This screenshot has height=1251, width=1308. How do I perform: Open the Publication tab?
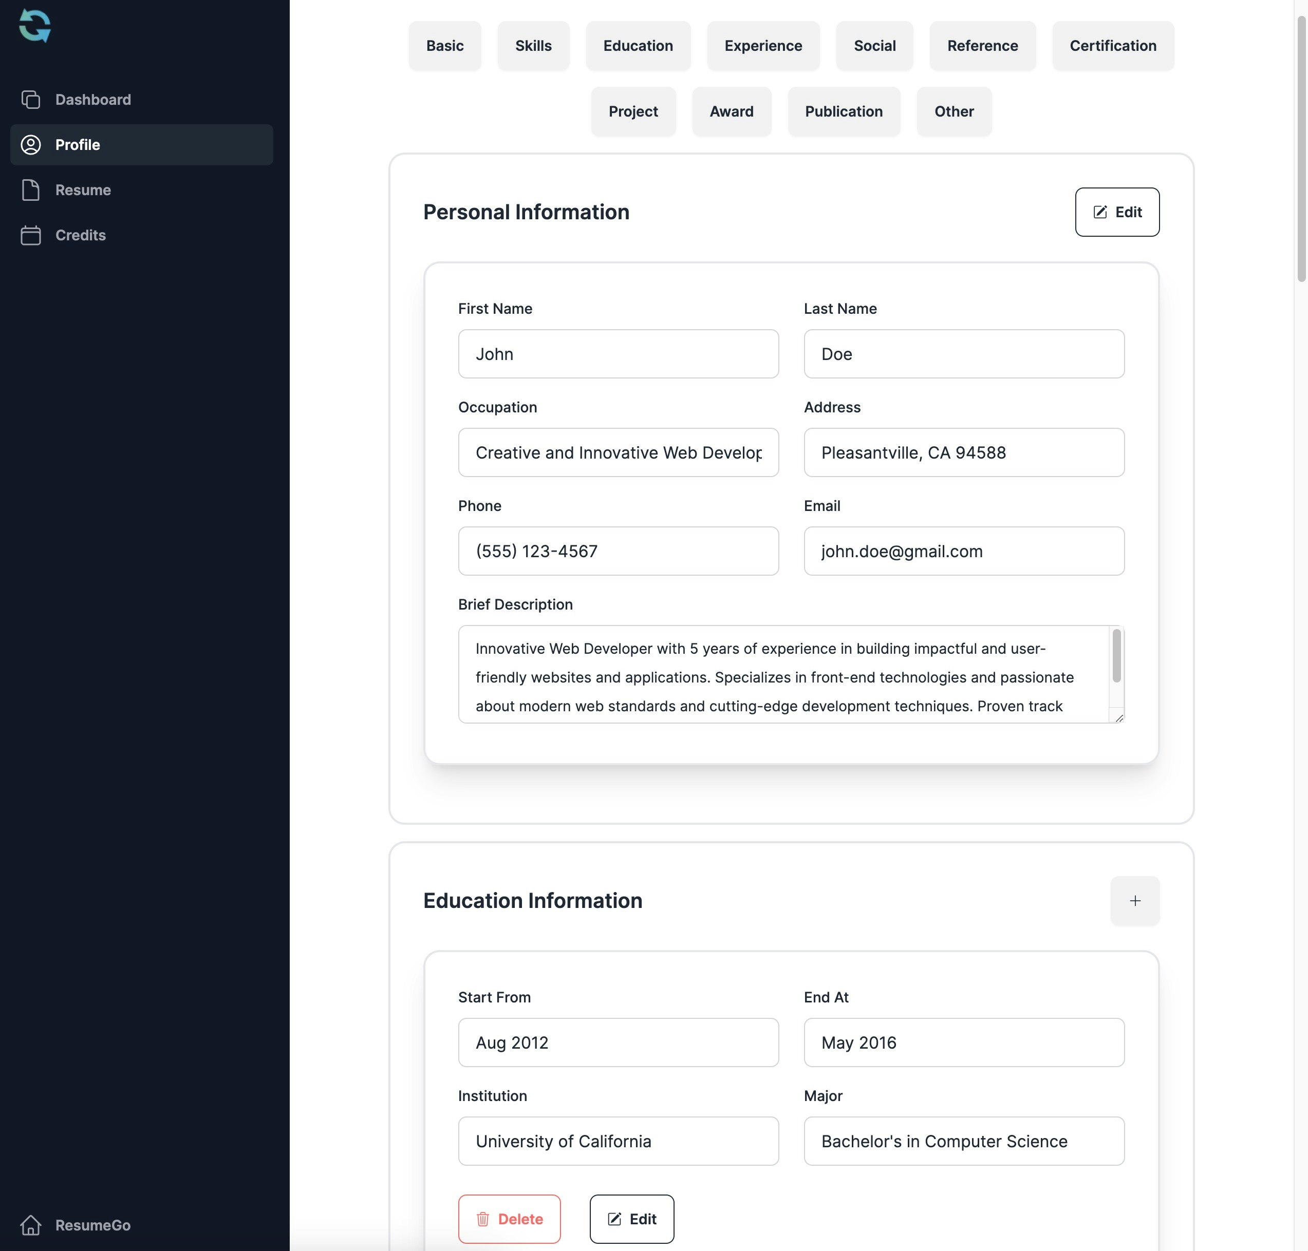pyautogui.click(x=843, y=111)
